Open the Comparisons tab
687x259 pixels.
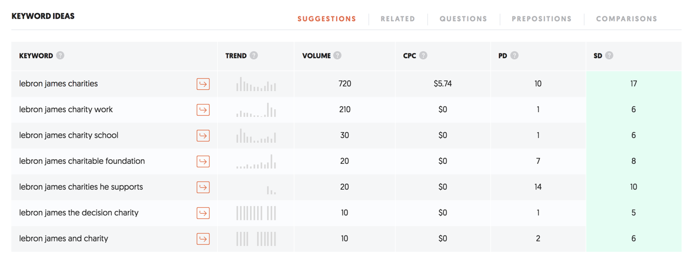(x=626, y=19)
